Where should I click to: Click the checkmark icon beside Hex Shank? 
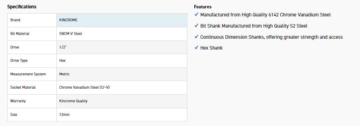(x=196, y=47)
